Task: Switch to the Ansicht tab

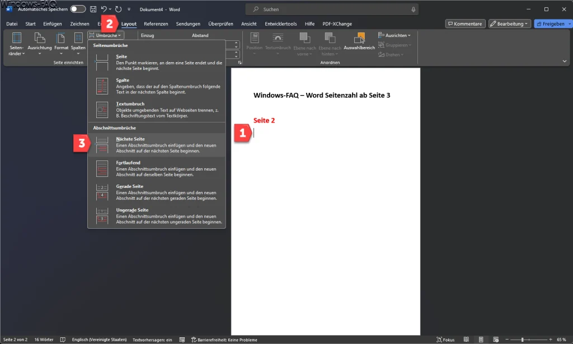Action: tap(248, 23)
